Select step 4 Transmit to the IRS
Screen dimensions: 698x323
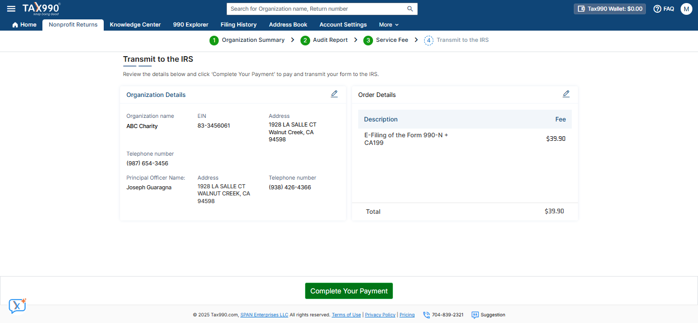click(456, 40)
